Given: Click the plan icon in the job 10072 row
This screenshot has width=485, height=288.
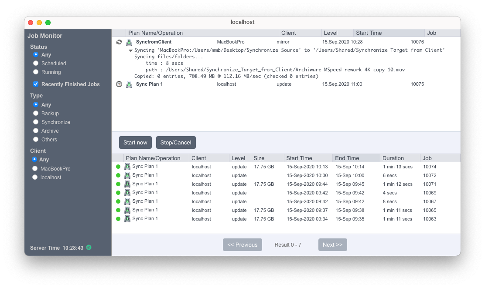Looking at the screenshot, I should [127, 175].
